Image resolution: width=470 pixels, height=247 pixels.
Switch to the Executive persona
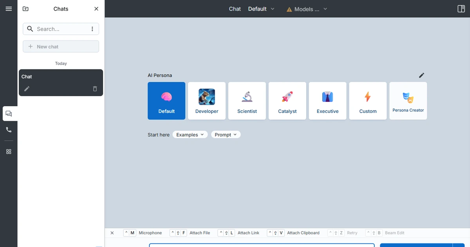328,101
